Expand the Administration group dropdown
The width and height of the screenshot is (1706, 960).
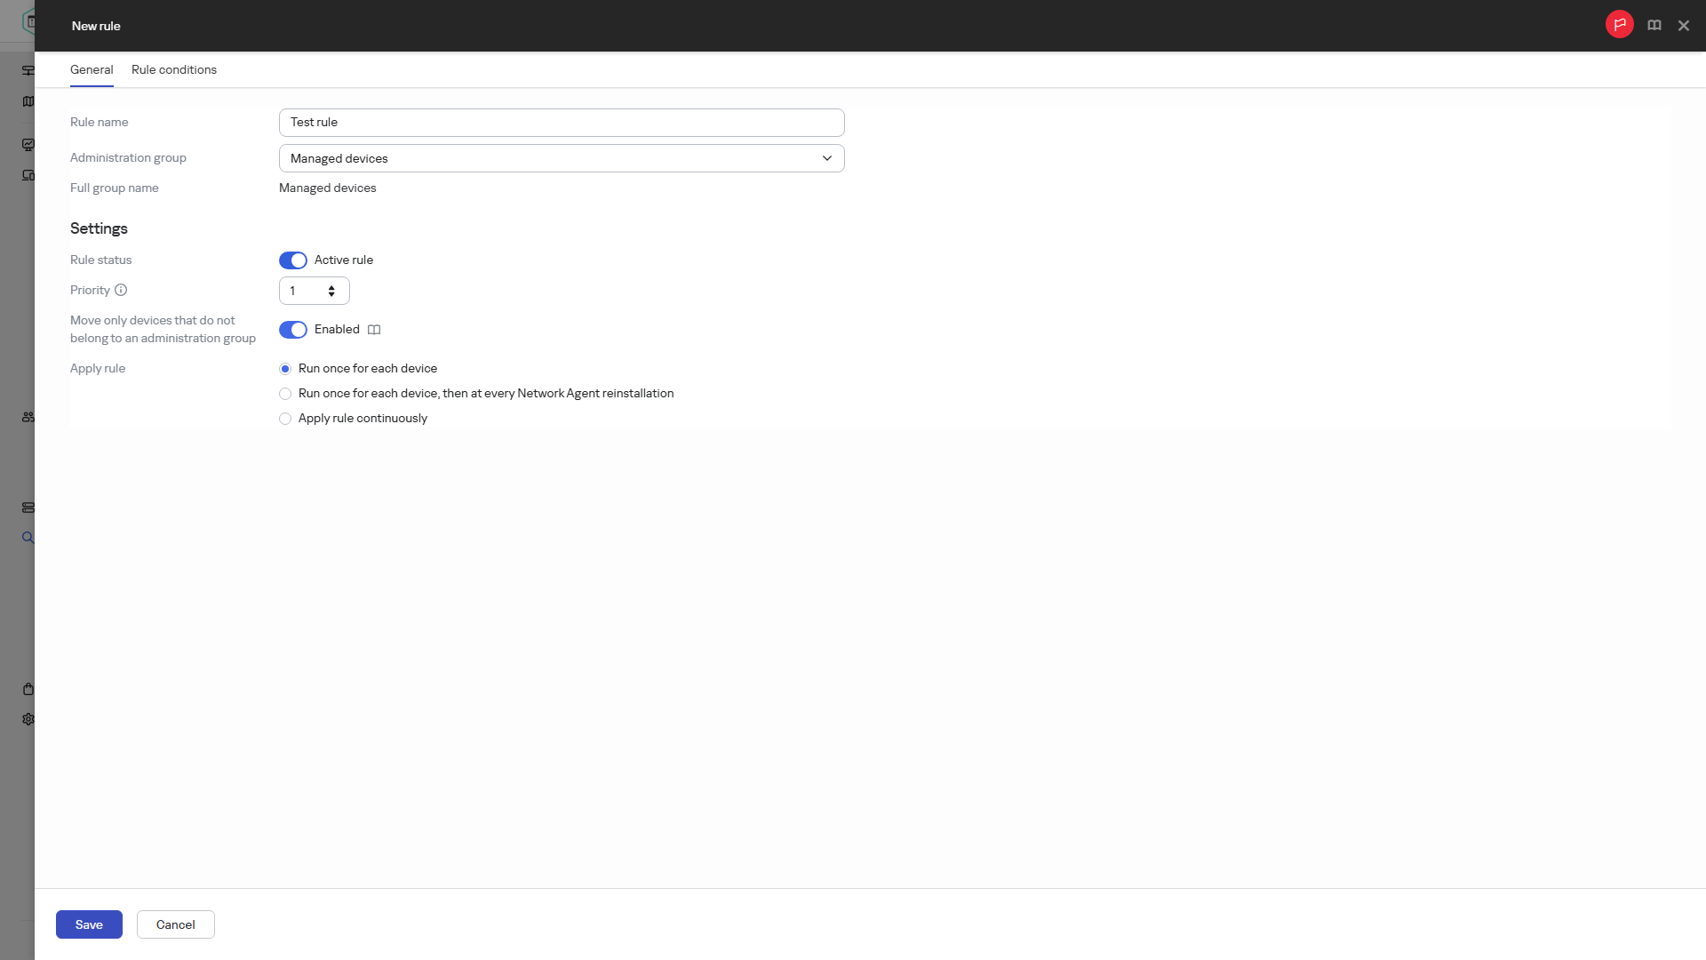click(562, 158)
